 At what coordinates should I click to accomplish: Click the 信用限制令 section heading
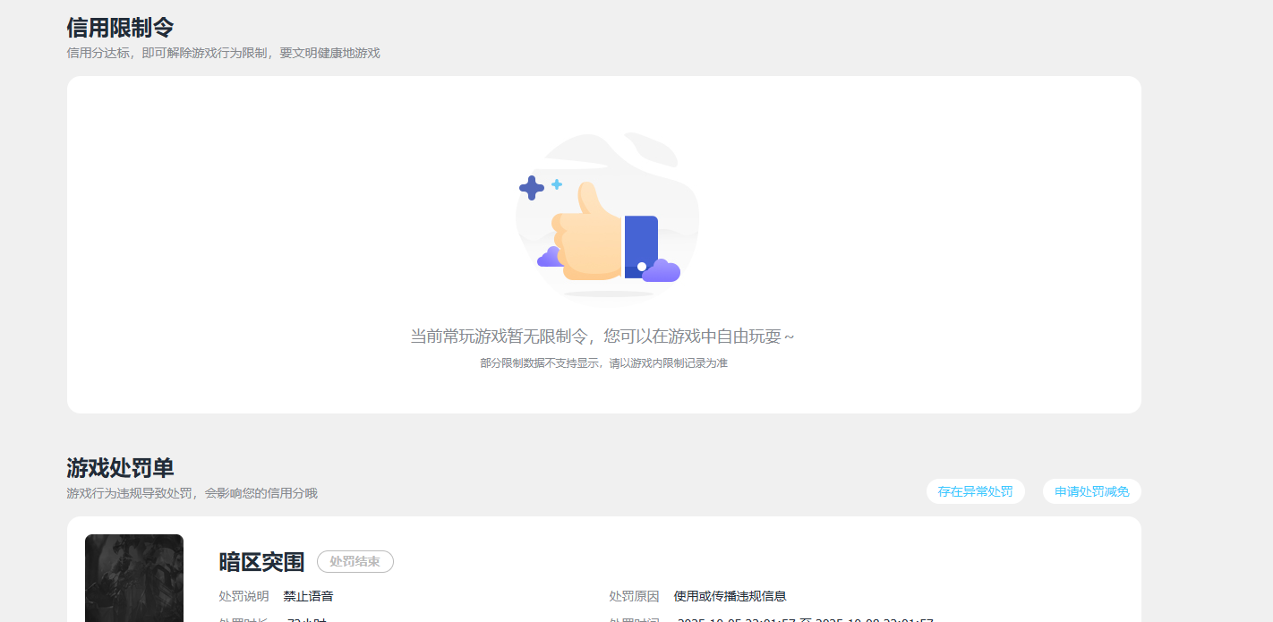pyautogui.click(x=120, y=28)
